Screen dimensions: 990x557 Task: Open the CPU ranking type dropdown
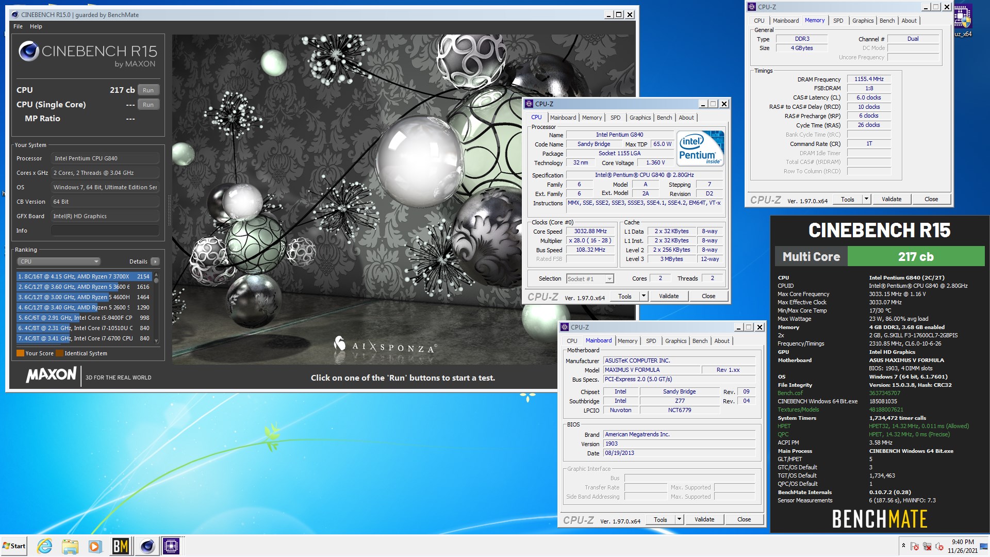coord(59,261)
